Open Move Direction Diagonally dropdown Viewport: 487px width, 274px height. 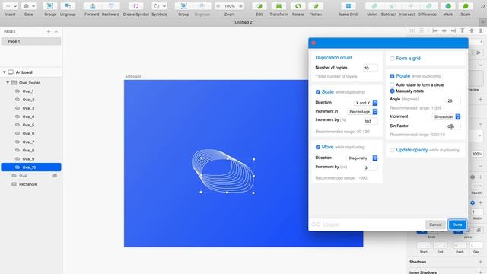tap(362, 158)
